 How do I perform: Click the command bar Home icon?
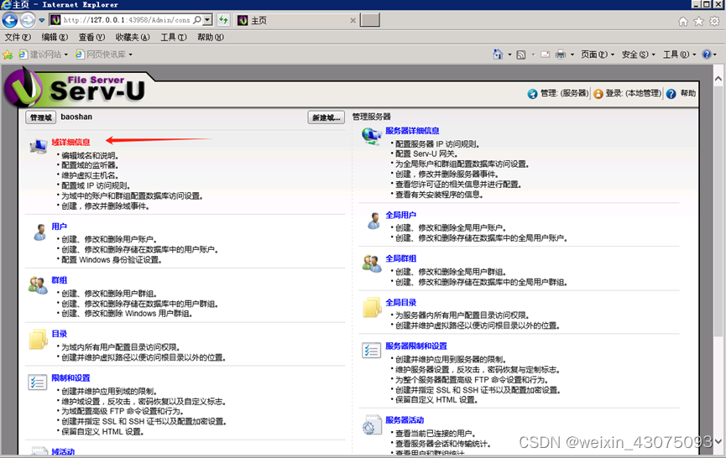tap(498, 55)
